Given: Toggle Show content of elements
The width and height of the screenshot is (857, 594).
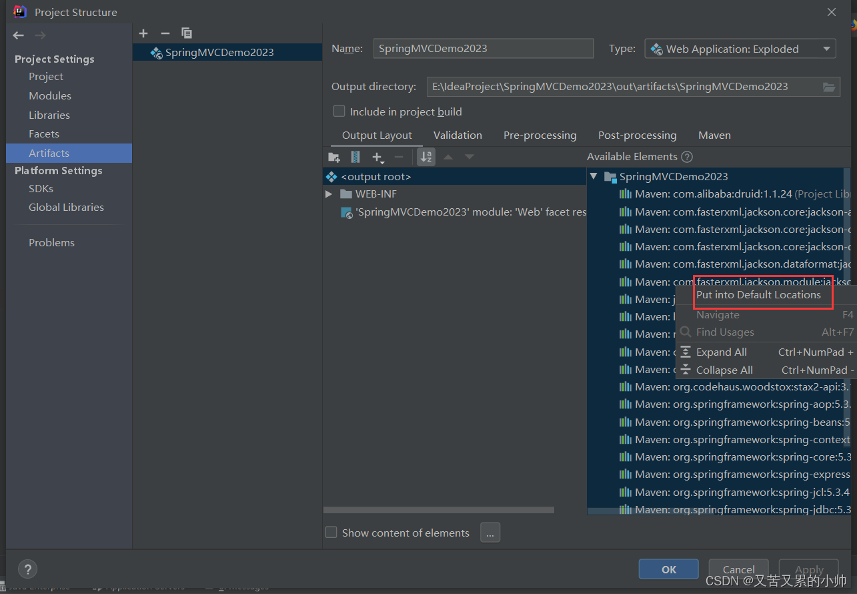Looking at the screenshot, I should pos(331,532).
